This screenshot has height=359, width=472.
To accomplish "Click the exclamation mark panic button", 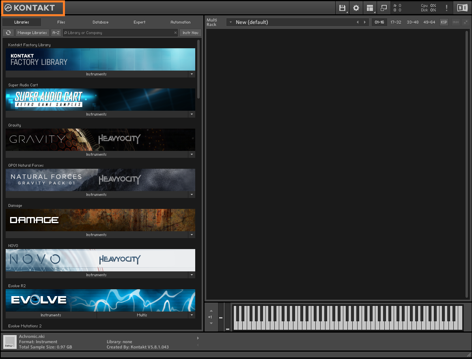I will click(x=446, y=8).
